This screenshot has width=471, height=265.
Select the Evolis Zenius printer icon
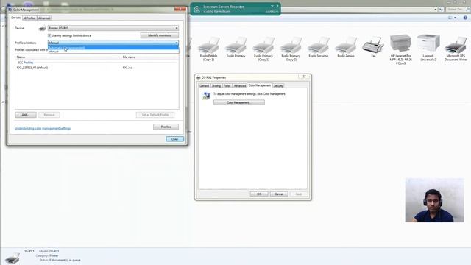point(346,47)
